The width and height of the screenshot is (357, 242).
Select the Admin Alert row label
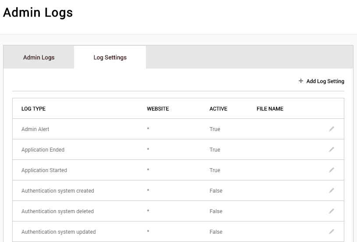pos(35,129)
